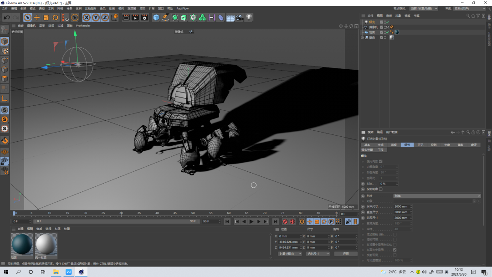Viewport: 492px width, 277px height.
Task: Click the search icon in object manager
Action: pos(468,15)
